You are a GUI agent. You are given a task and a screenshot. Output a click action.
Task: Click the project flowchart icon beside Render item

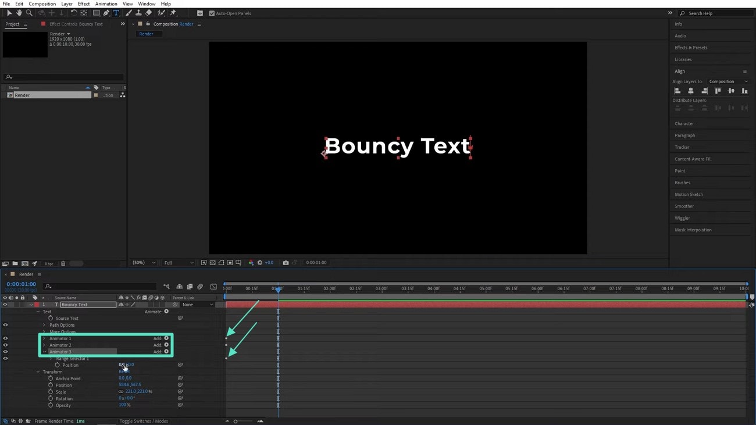122,95
